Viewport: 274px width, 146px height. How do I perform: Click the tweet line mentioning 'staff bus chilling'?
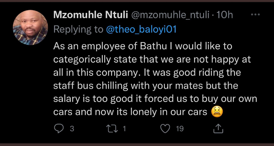[x=146, y=86]
